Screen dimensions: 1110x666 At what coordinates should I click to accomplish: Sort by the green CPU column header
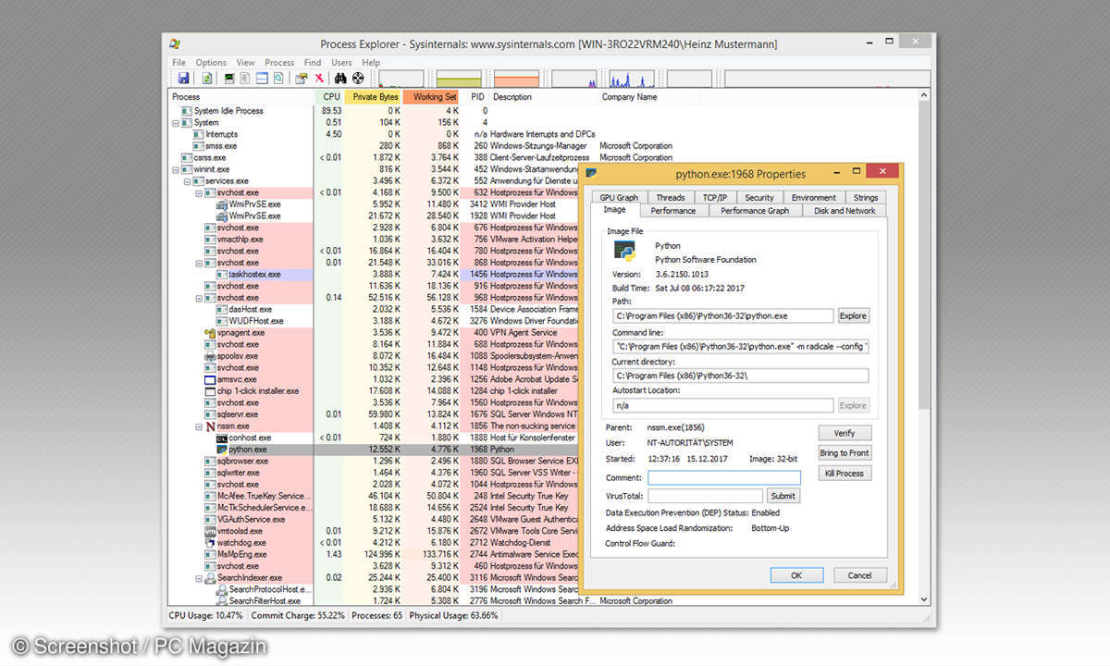click(x=331, y=96)
